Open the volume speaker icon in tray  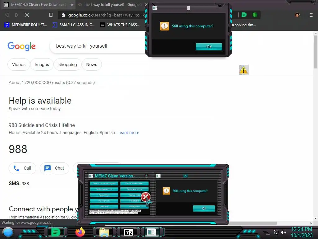[x=284, y=232]
